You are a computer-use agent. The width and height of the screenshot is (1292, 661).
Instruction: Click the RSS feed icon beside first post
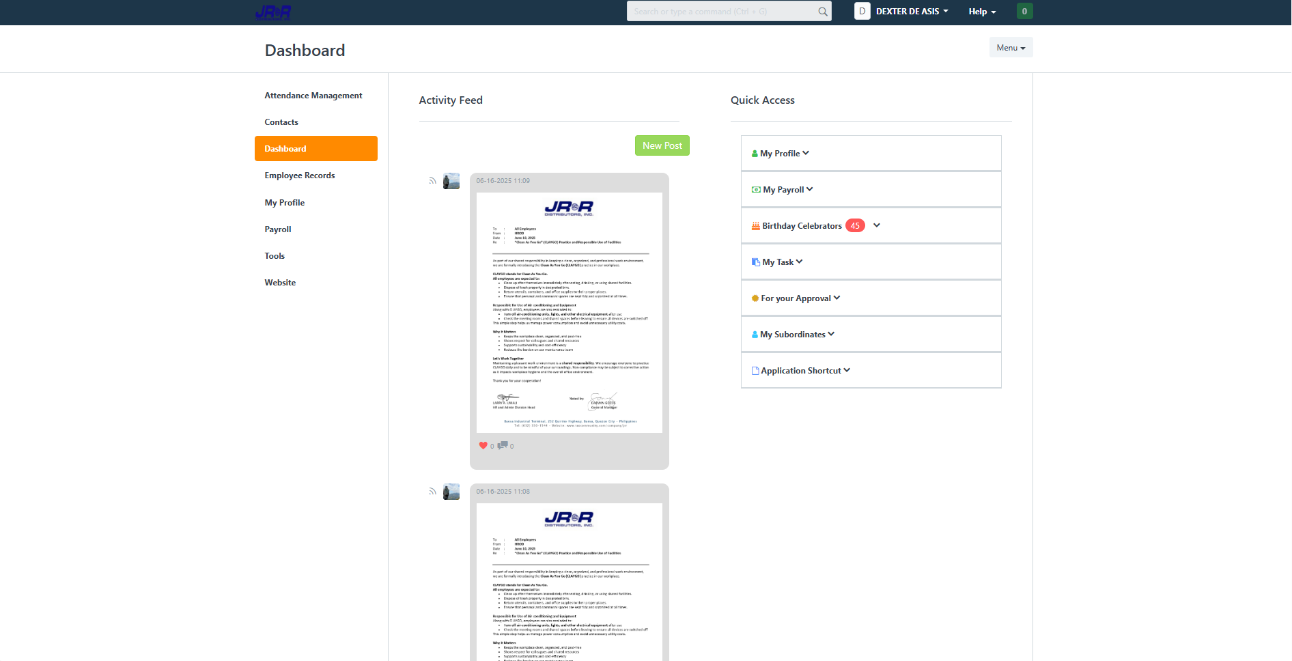[432, 181]
